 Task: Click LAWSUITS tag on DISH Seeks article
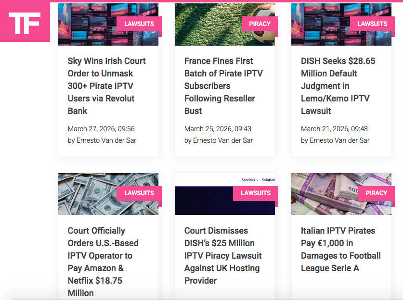point(372,24)
